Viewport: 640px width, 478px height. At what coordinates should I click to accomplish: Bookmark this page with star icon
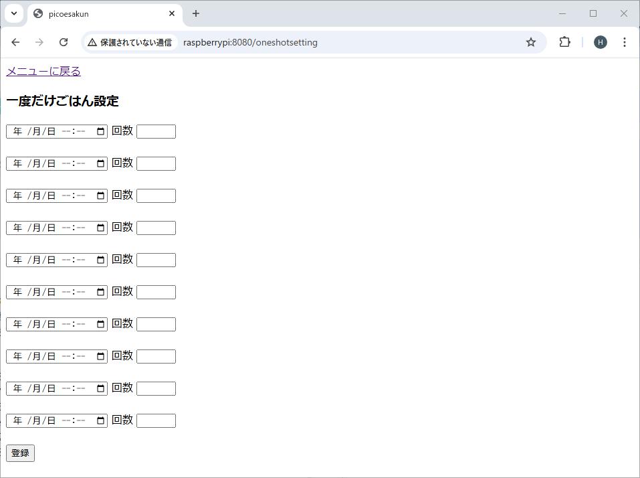530,42
